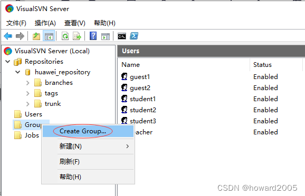Click the Groups folder icon in tree
This screenshot has width=305, height=196.
coord(18,125)
